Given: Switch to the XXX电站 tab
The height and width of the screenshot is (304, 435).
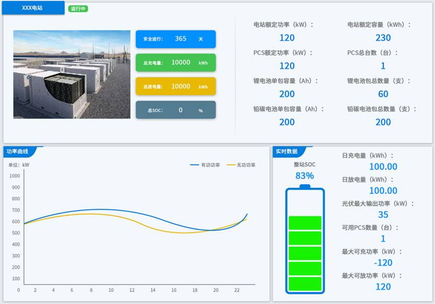Looking at the screenshot, I should [33, 8].
